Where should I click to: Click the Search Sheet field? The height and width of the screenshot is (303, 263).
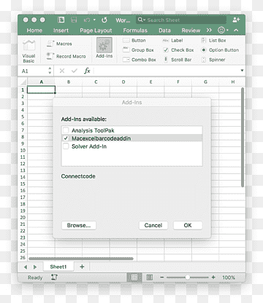(181, 20)
